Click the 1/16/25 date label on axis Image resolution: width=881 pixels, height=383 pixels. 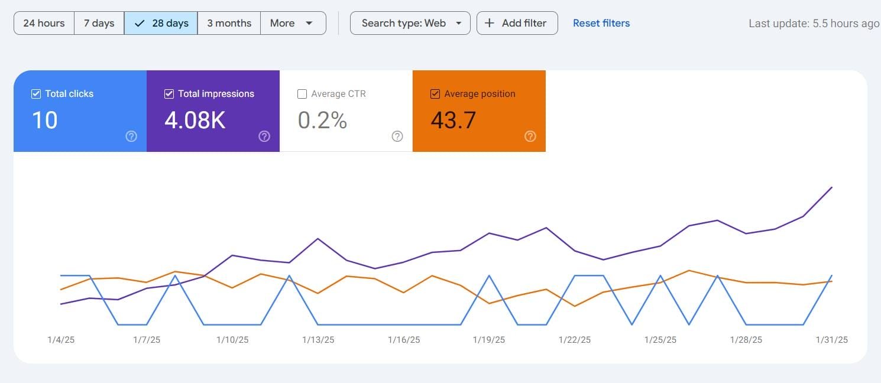coord(404,340)
